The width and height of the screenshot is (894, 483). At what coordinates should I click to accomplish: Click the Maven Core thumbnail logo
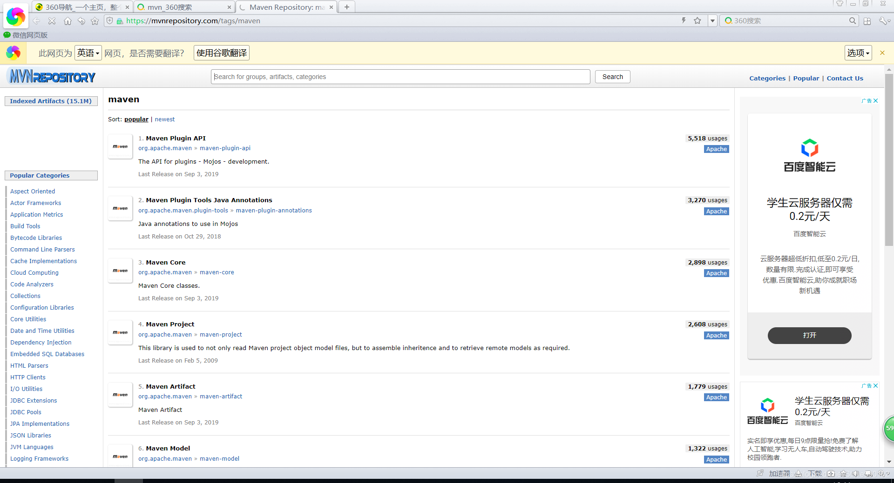pos(120,271)
